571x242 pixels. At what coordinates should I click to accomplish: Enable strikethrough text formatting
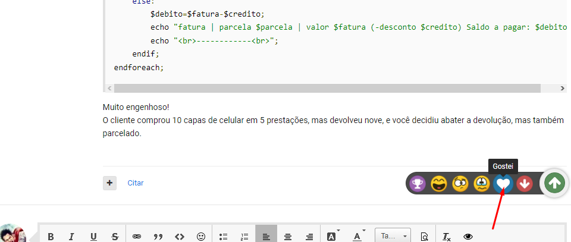coord(115,236)
